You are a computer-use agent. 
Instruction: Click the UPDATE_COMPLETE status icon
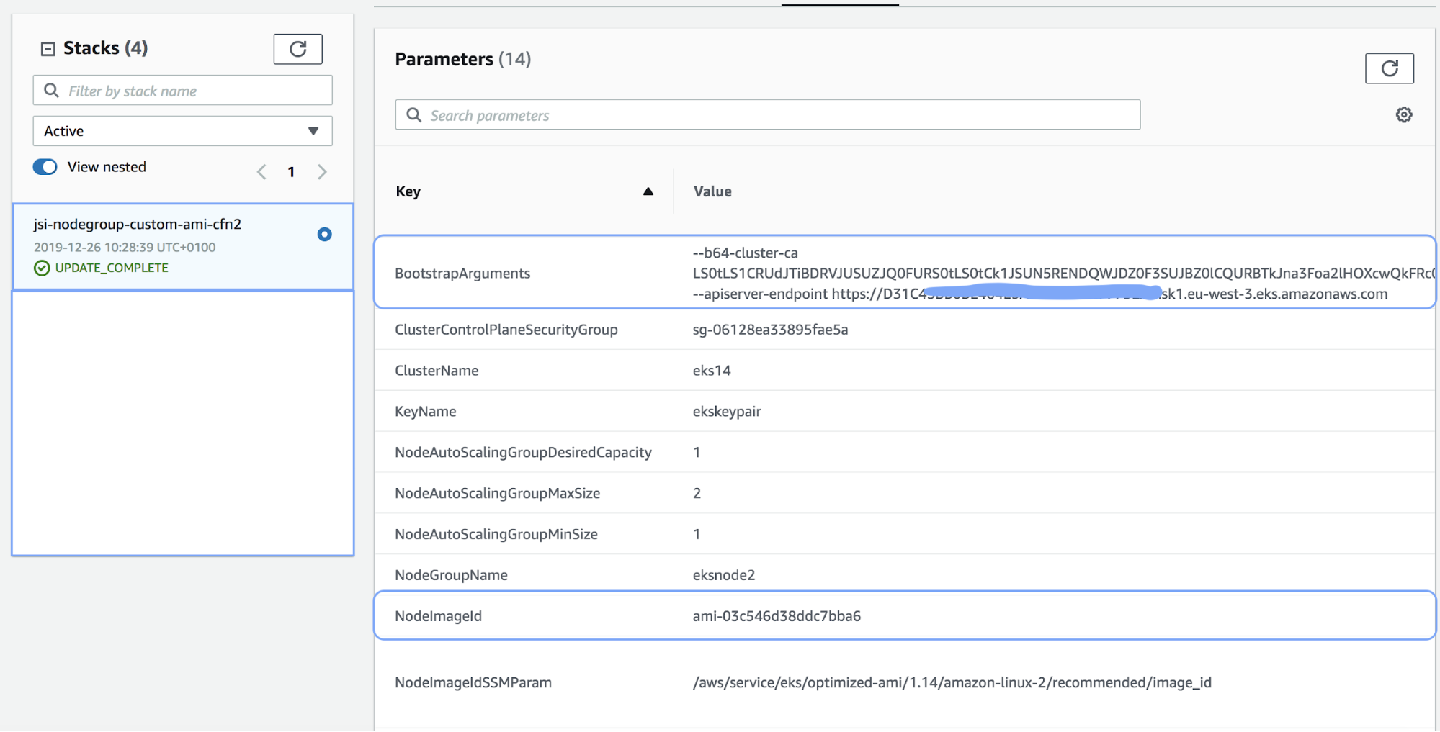click(x=42, y=268)
